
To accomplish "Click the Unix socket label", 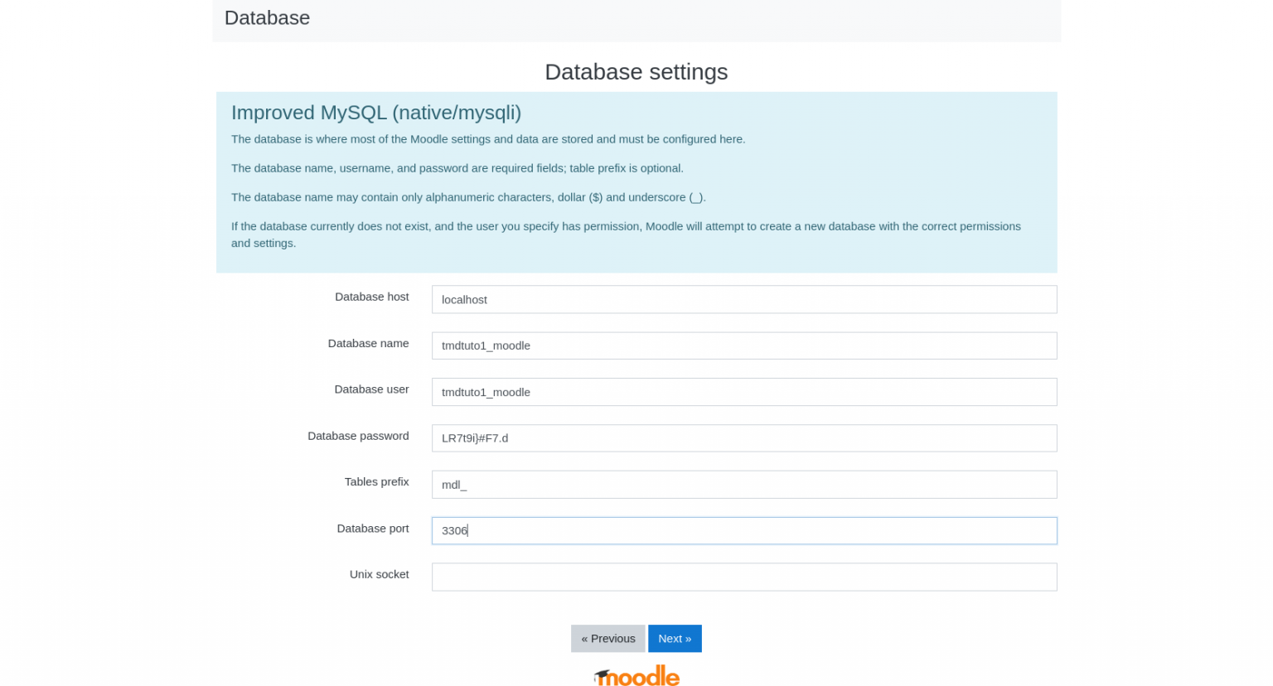I will pos(379,574).
